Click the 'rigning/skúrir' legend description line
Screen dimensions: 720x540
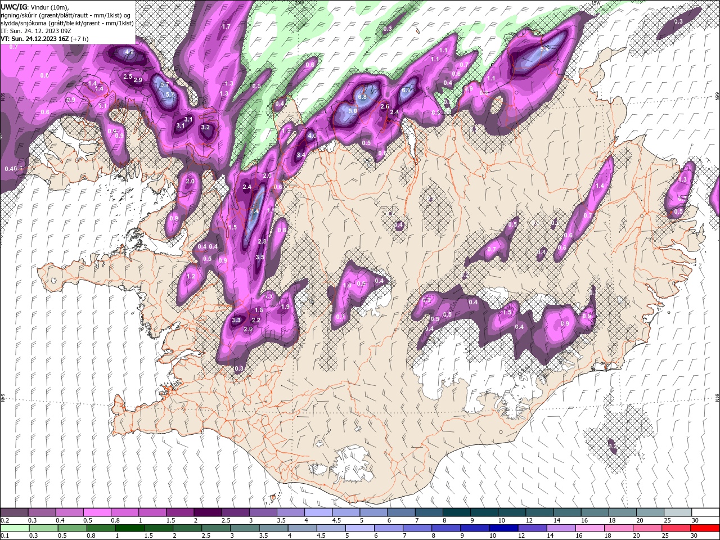click(x=66, y=15)
